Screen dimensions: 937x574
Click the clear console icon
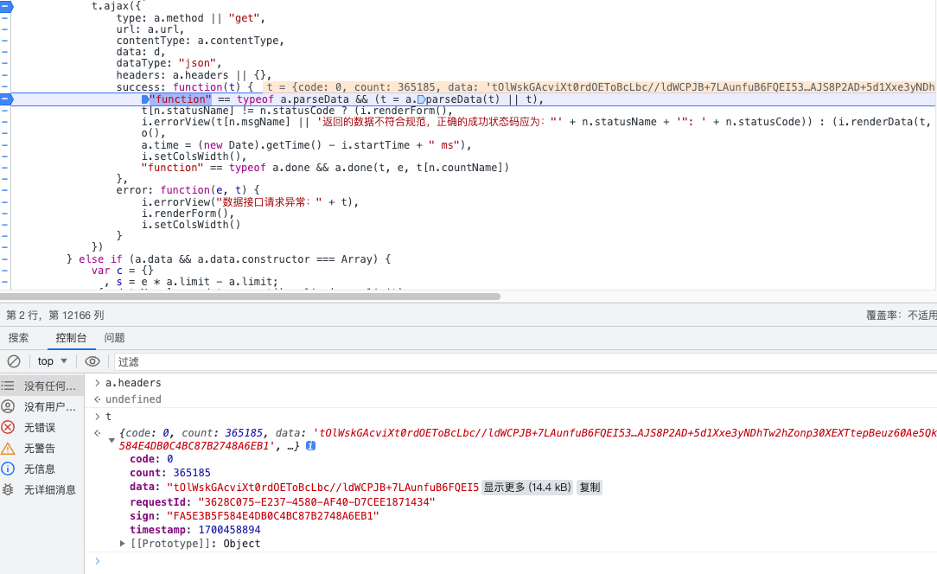[14, 361]
